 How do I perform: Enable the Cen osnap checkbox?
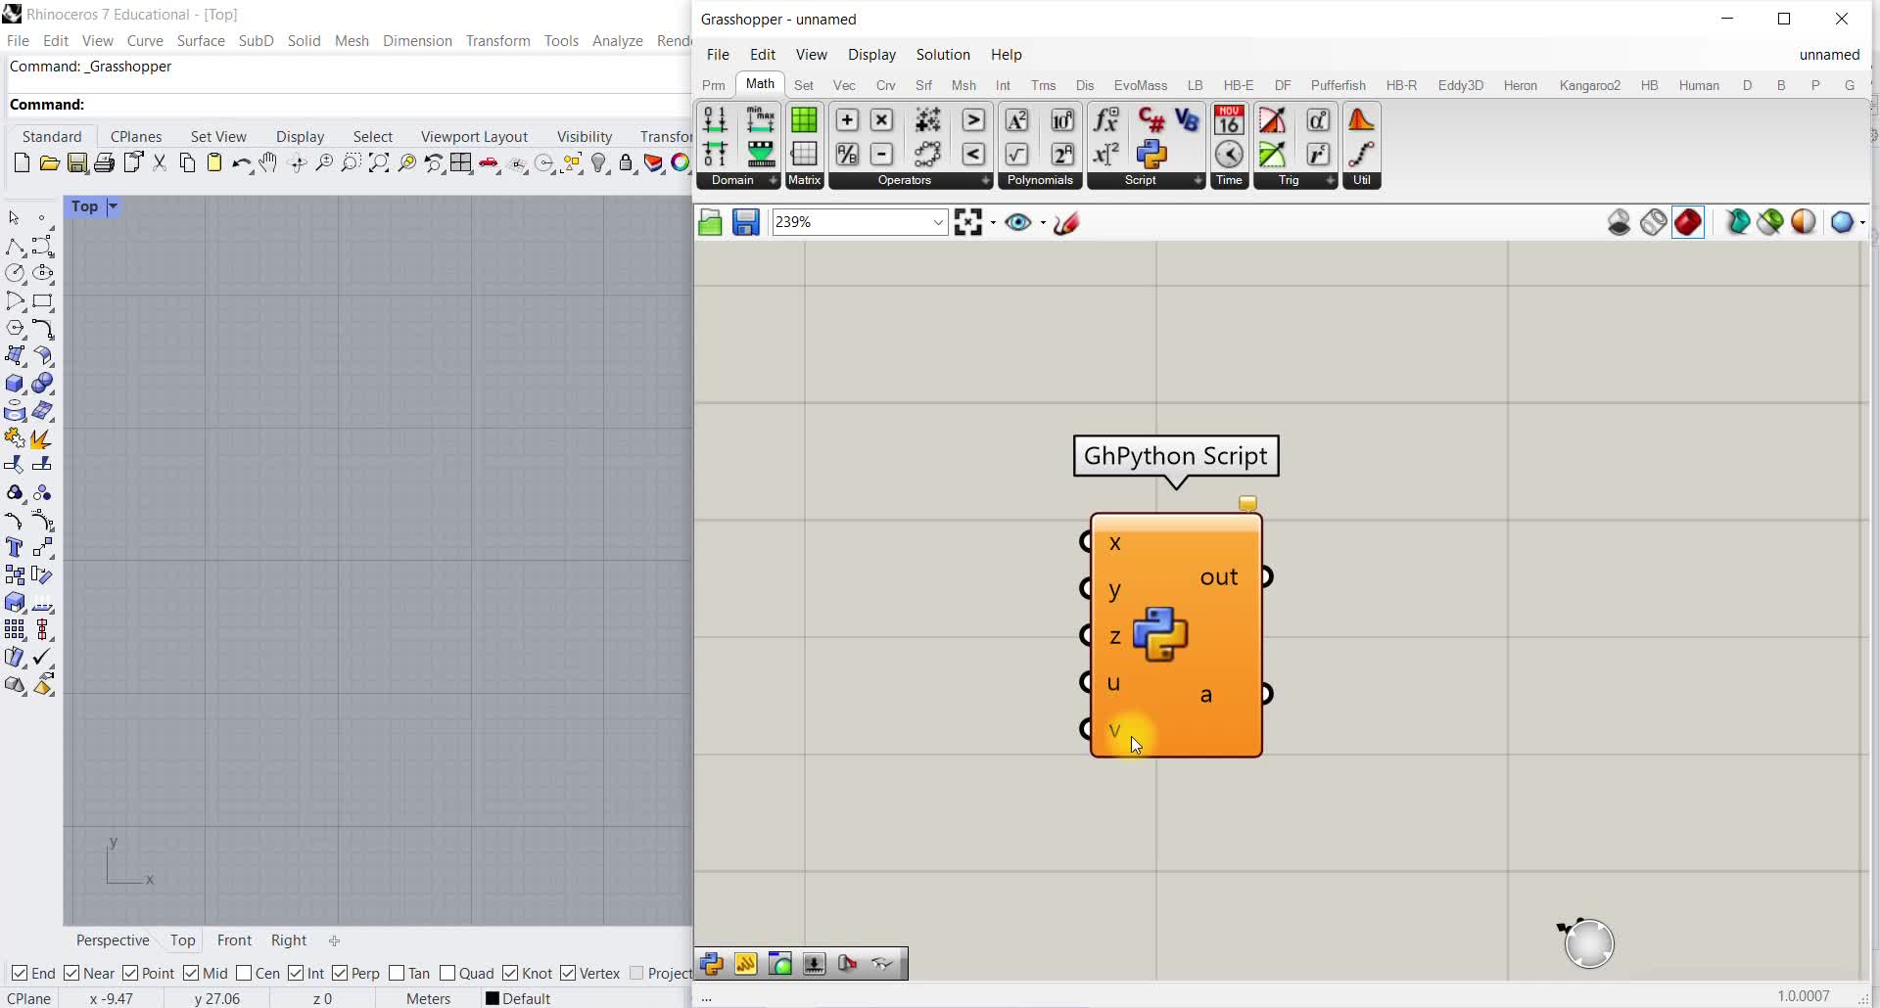tap(244, 973)
